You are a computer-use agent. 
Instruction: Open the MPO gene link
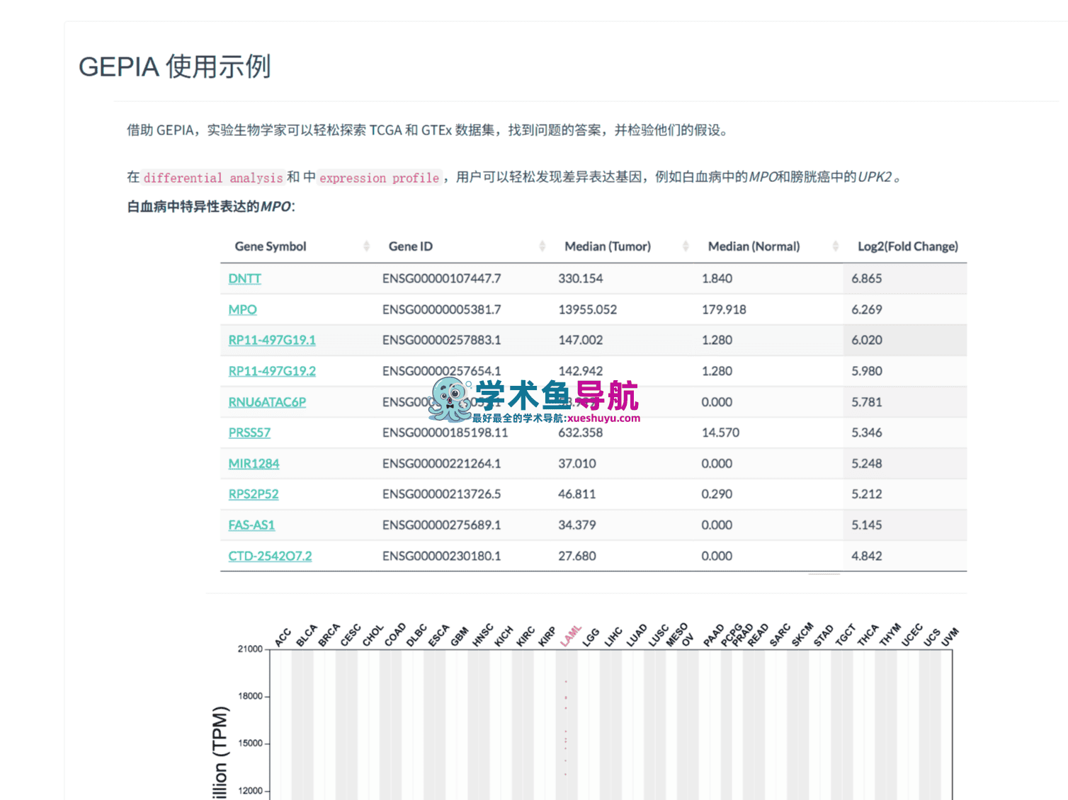242,309
